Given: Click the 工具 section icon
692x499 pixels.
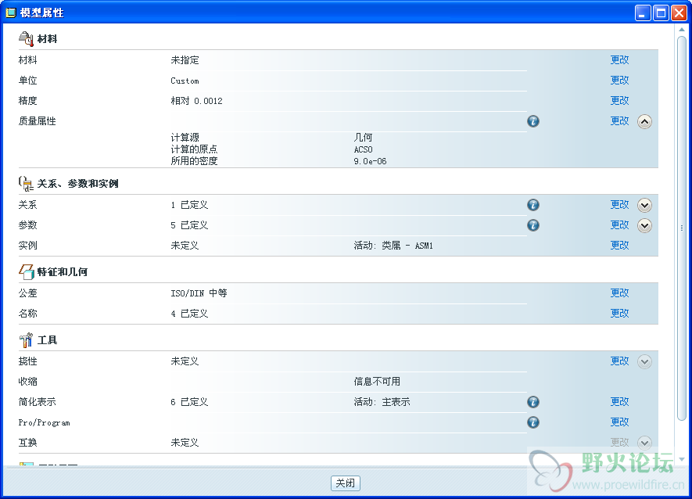Looking at the screenshot, I should point(26,340).
